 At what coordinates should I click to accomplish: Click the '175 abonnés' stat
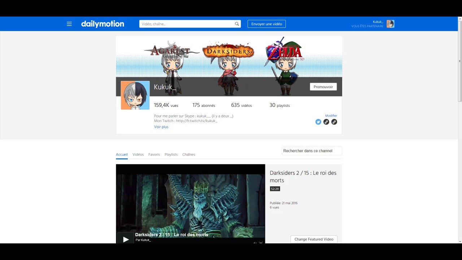204,105
